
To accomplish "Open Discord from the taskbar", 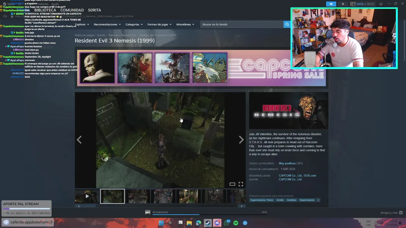I will 217,223.
